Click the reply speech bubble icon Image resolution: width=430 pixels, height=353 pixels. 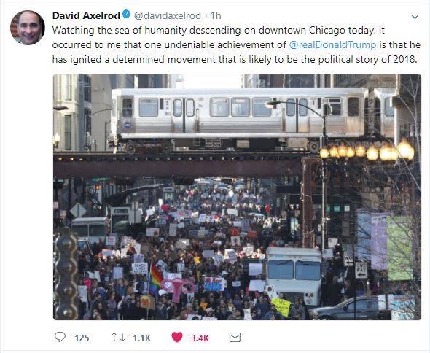pos(60,336)
